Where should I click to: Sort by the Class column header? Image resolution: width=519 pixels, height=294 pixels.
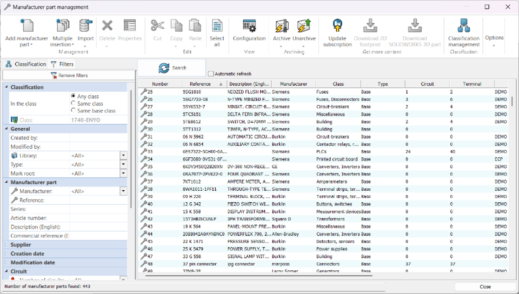click(338, 84)
